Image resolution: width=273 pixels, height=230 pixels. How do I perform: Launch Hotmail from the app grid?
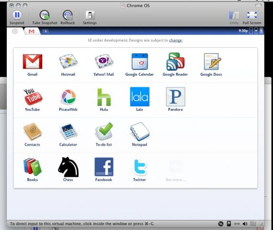(68, 61)
